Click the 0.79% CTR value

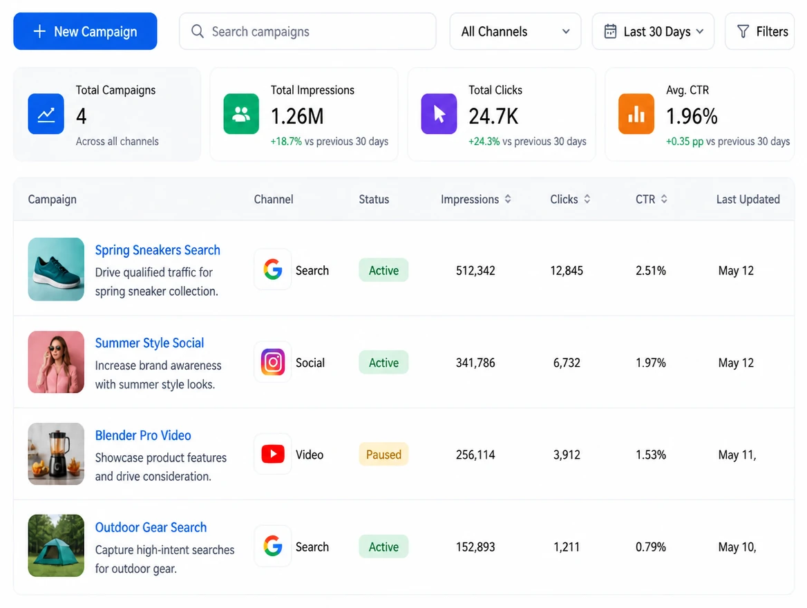[x=651, y=547]
